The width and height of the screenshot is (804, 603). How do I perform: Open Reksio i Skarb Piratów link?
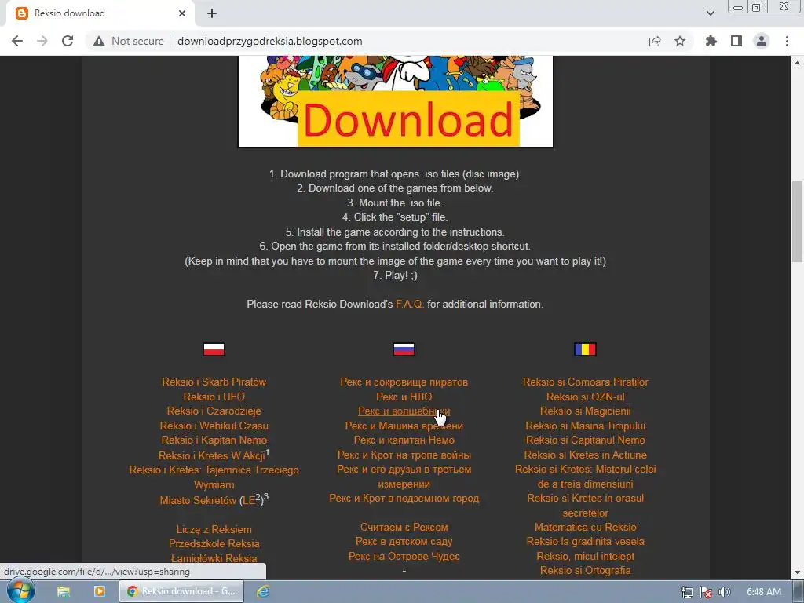pos(214,382)
